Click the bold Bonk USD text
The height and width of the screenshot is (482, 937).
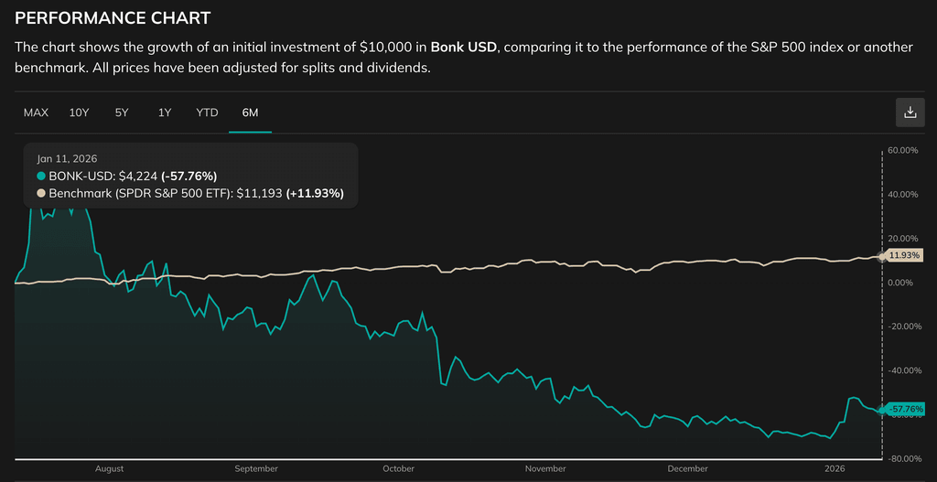pos(464,48)
